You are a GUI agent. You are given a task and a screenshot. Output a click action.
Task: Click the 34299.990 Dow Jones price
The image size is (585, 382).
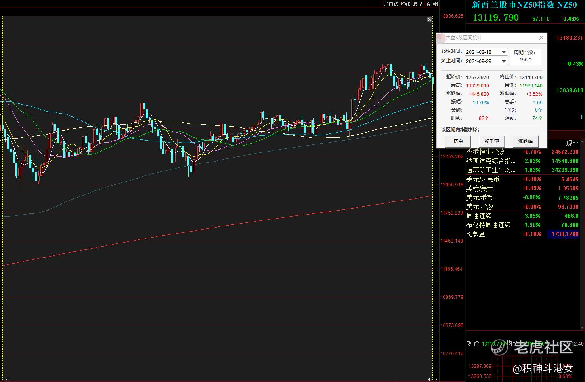click(x=565, y=170)
